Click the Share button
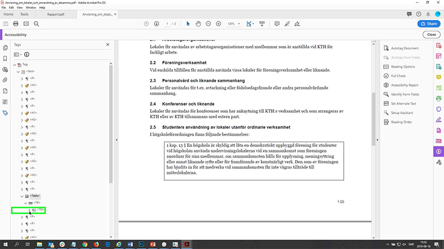444x249 pixels. pos(429,23)
